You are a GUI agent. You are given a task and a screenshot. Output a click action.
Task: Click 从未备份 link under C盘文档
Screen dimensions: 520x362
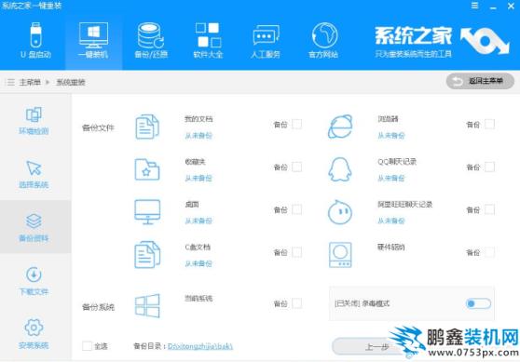coord(198,263)
